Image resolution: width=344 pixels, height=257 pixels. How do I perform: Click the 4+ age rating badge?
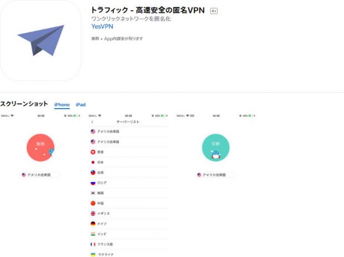tap(214, 11)
